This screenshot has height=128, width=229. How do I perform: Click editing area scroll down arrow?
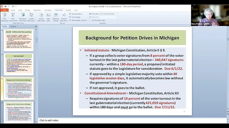(x=228, y=109)
